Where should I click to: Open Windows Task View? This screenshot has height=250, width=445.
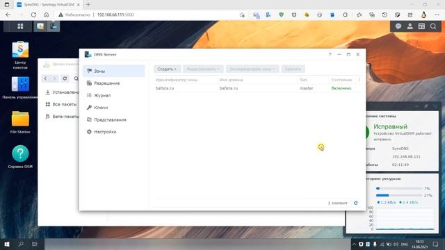tap(35, 244)
